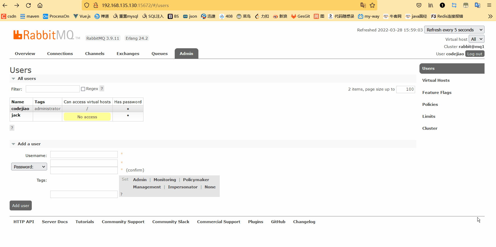Open Policies in the sidebar
This screenshot has height=247, width=496.
[x=430, y=105]
